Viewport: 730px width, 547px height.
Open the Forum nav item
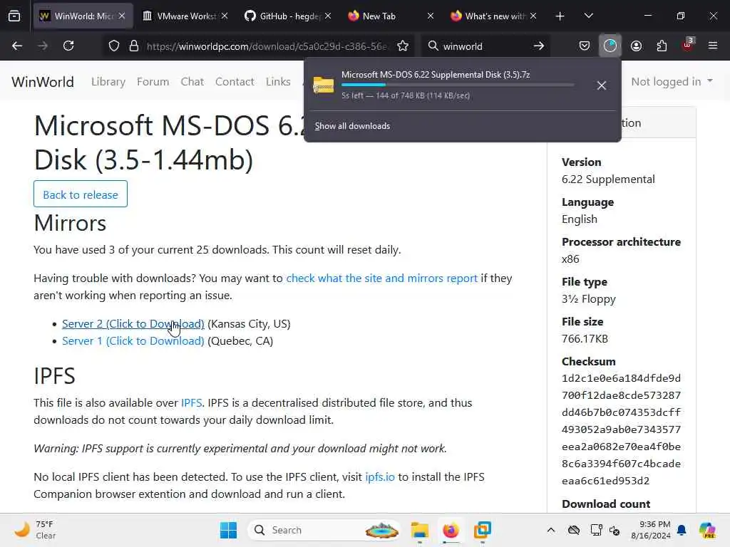pos(153,81)
